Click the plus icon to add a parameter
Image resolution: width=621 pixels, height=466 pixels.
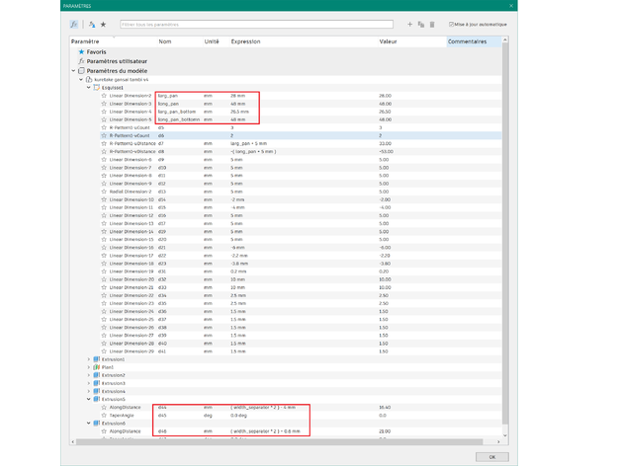click(x=410, y=25)
